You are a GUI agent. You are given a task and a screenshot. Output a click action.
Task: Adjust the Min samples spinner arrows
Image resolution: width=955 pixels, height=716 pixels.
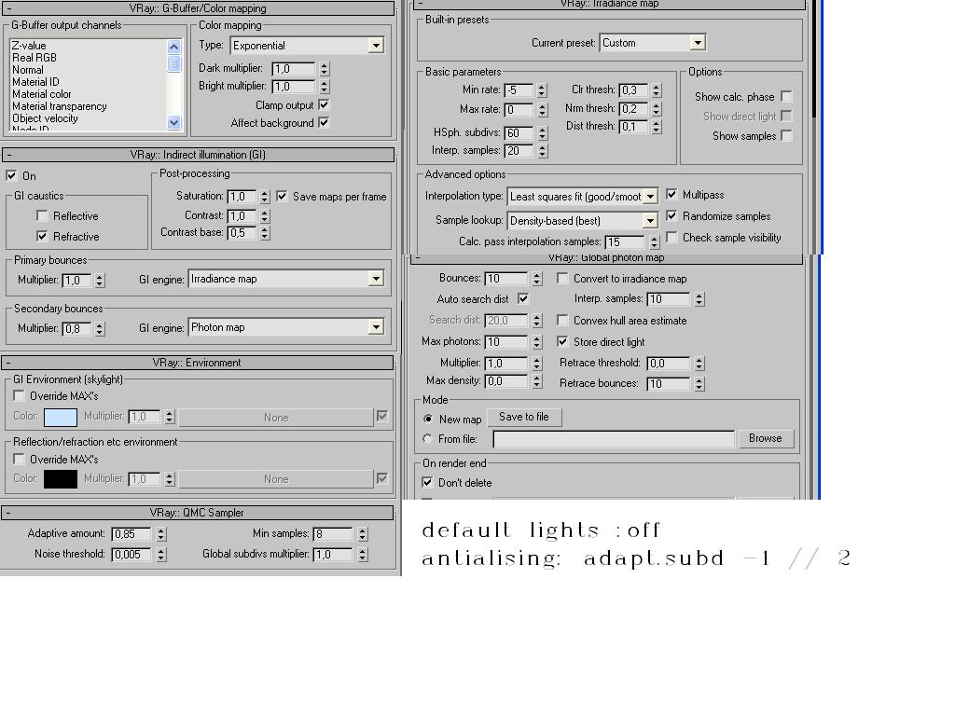pyautogui.click(x=363, y=534)
